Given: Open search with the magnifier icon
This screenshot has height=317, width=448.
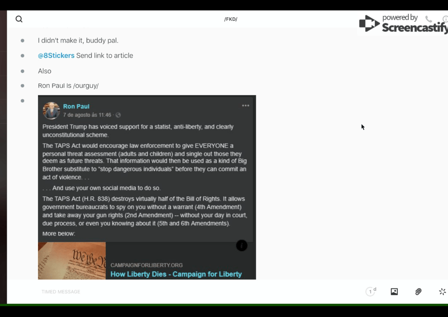Looking at the screenshot, I should (x=19, y=19).
